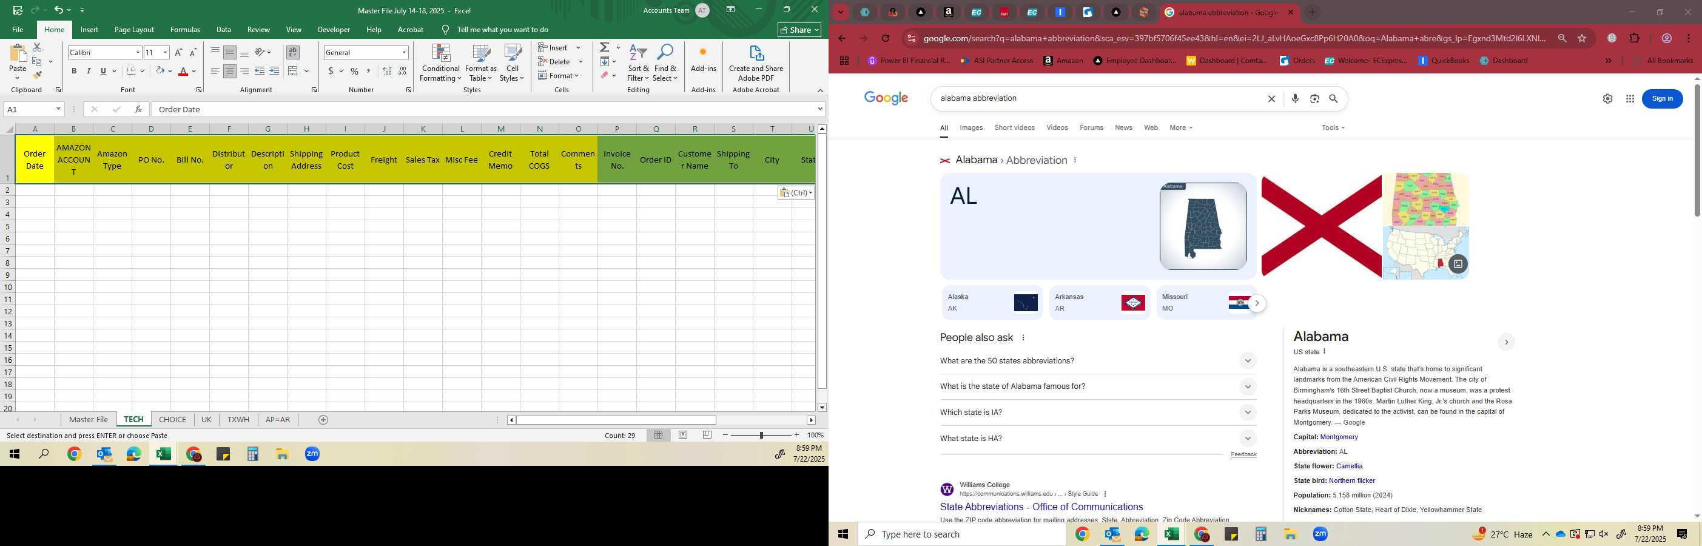The image size is (1702, 546).
Task: Click the Google Lens search by image icon
Action: (1315, 98)
